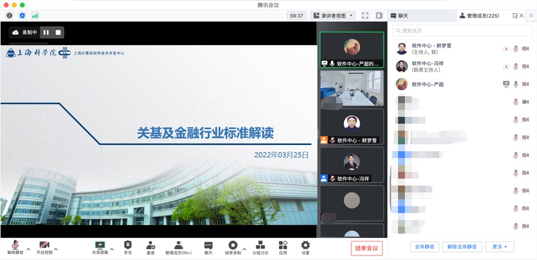This screenshot has height=260, width=537.
Task: Toggle camera for 软件中心-冯祥 in list
Action: coord(526,66)
